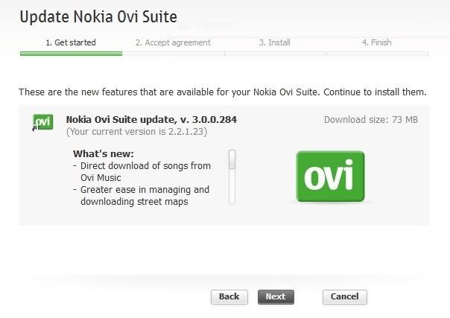Select the 'Nokia Ovi Suite update, v. 3.0.0.284' title
This screenshot has height=318, width=450.
click(151, 119)
